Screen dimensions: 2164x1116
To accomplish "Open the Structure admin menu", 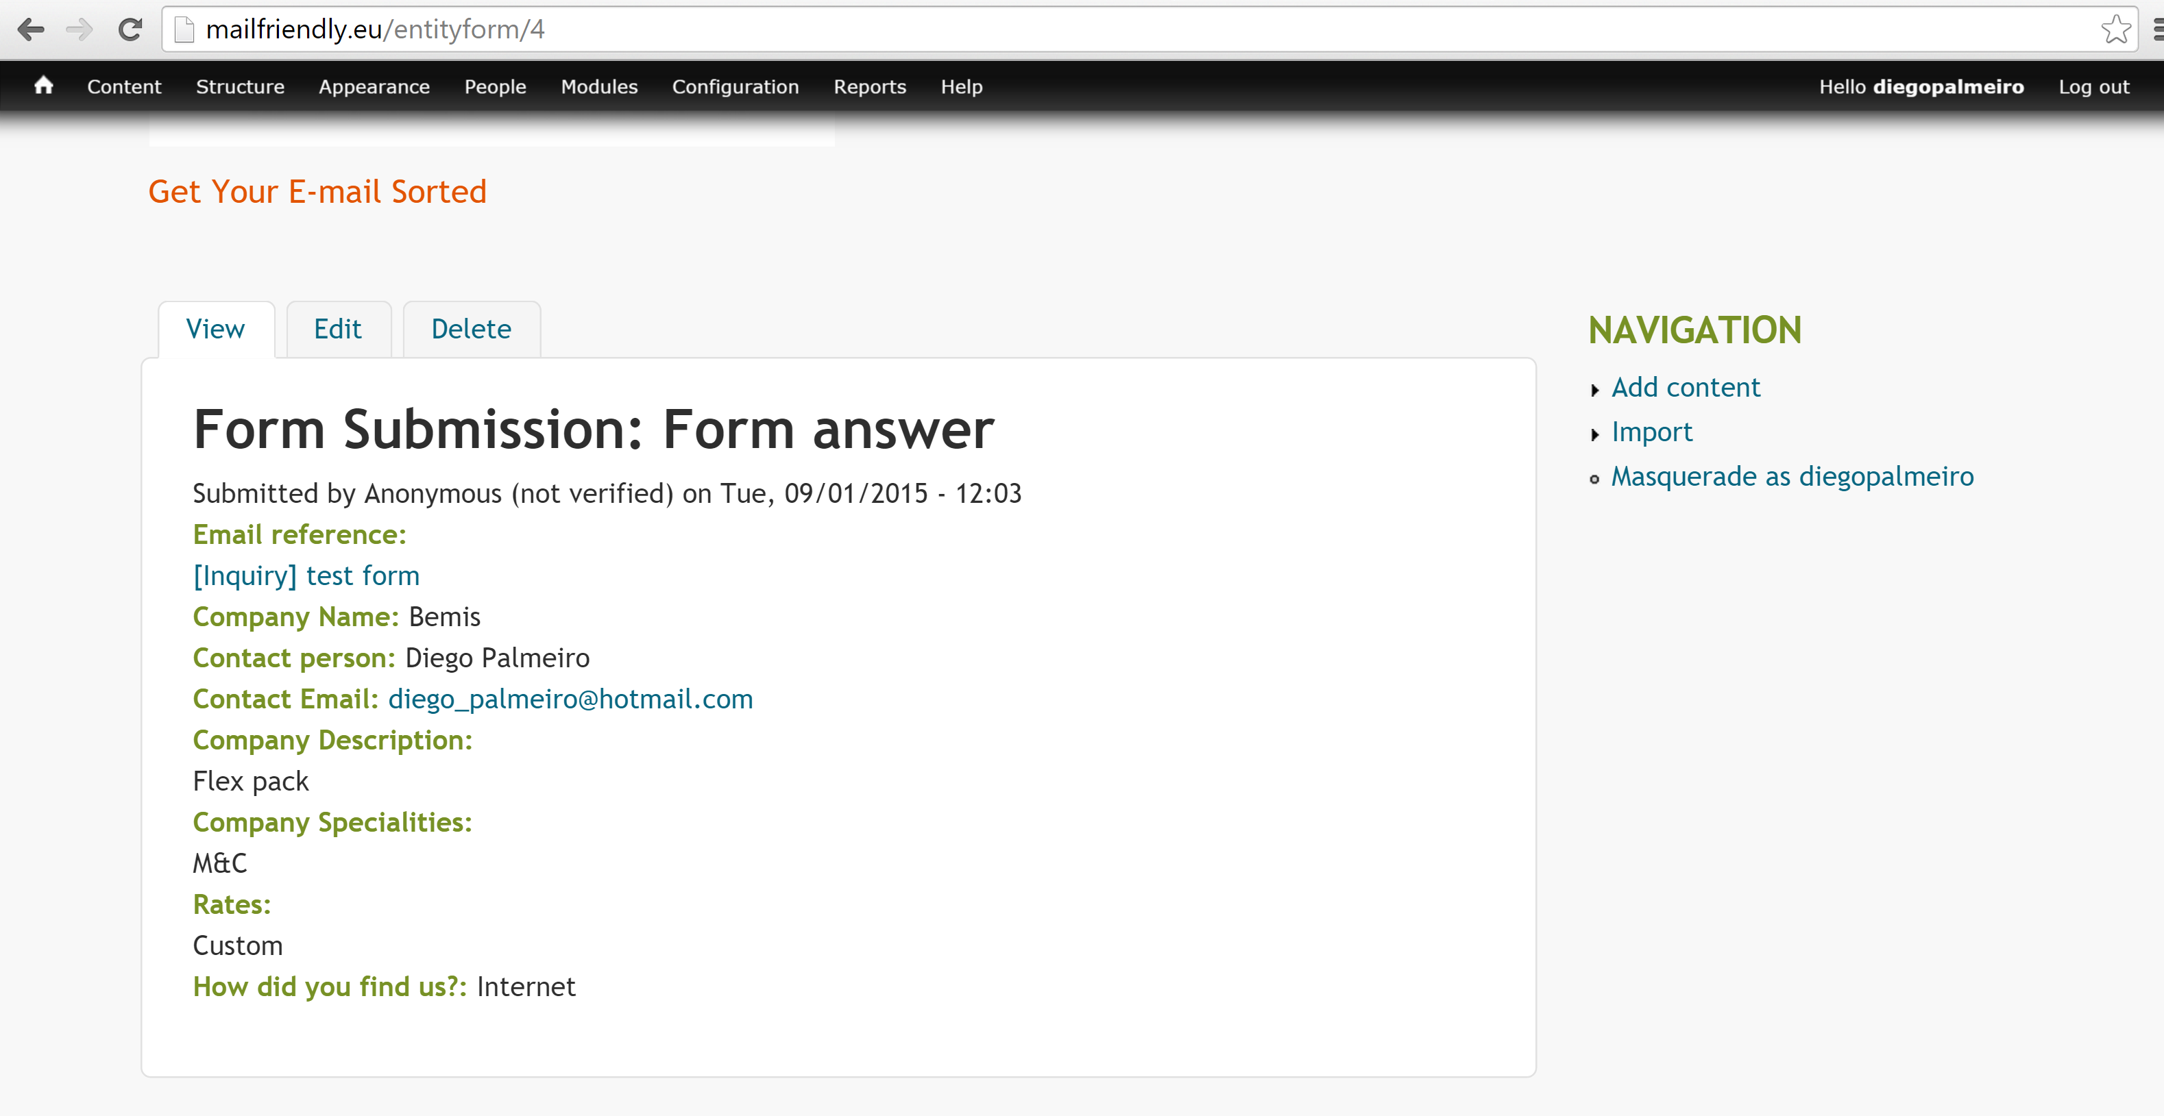I will [x=239, y=86].
